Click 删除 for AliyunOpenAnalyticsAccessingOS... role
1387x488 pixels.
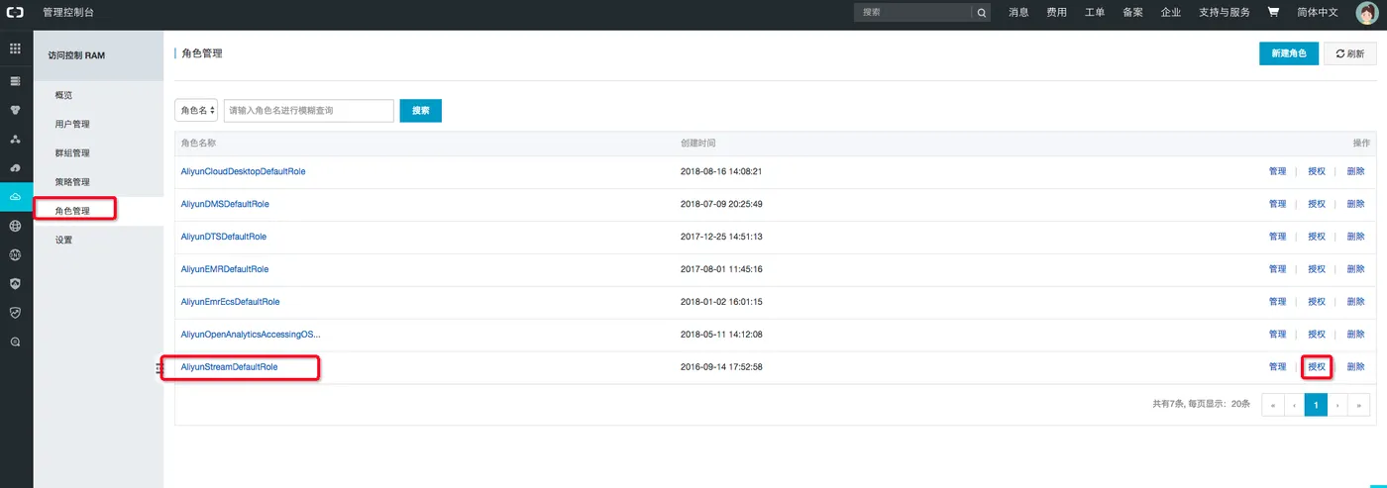tap(1355, 335)
